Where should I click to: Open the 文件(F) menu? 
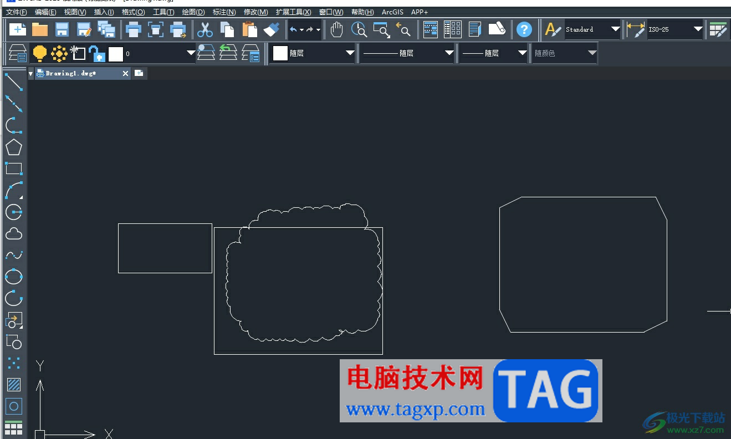[16, 12]
